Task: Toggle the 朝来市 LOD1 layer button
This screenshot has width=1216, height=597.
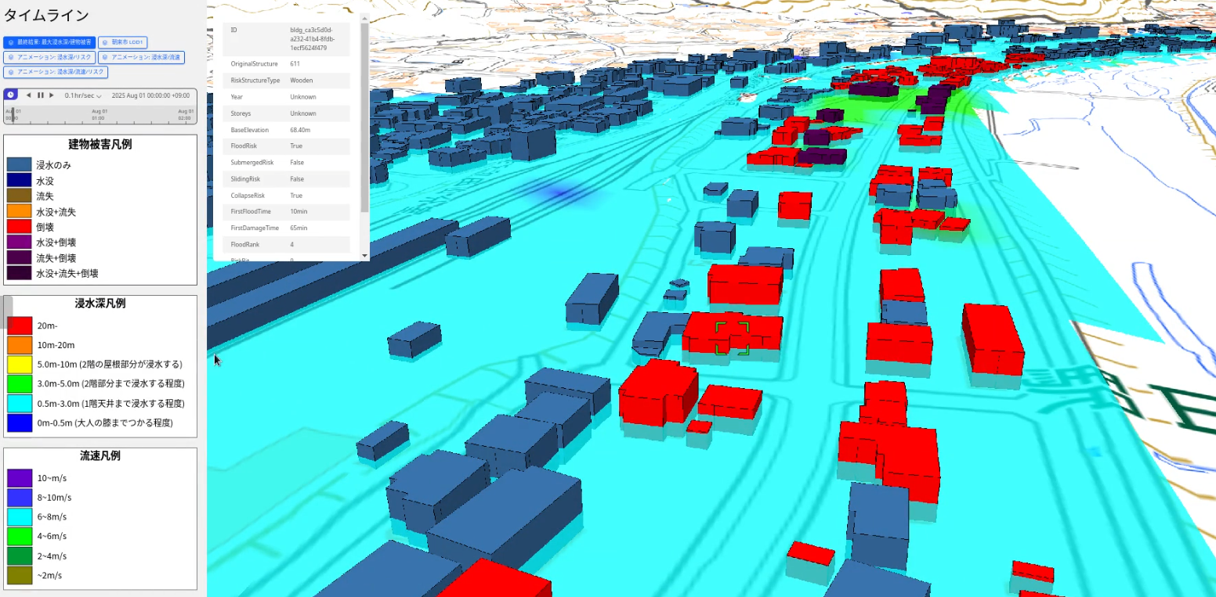Action: (123, 42)
